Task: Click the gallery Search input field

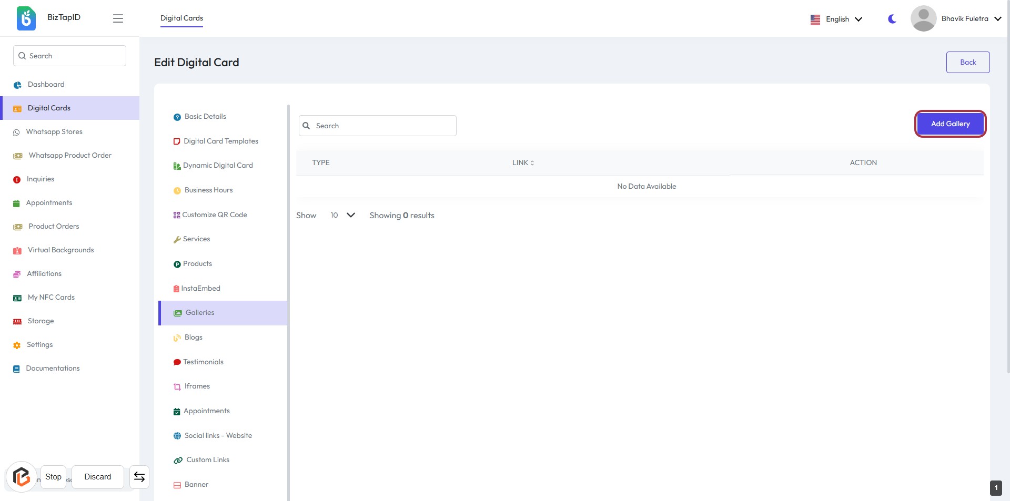Action: click(x=378, y=126)
